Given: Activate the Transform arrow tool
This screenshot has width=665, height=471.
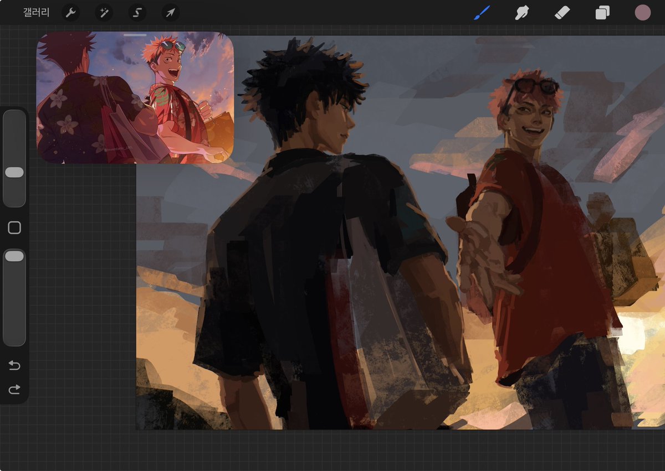Looking at the screenshot, I should point(170,12).
